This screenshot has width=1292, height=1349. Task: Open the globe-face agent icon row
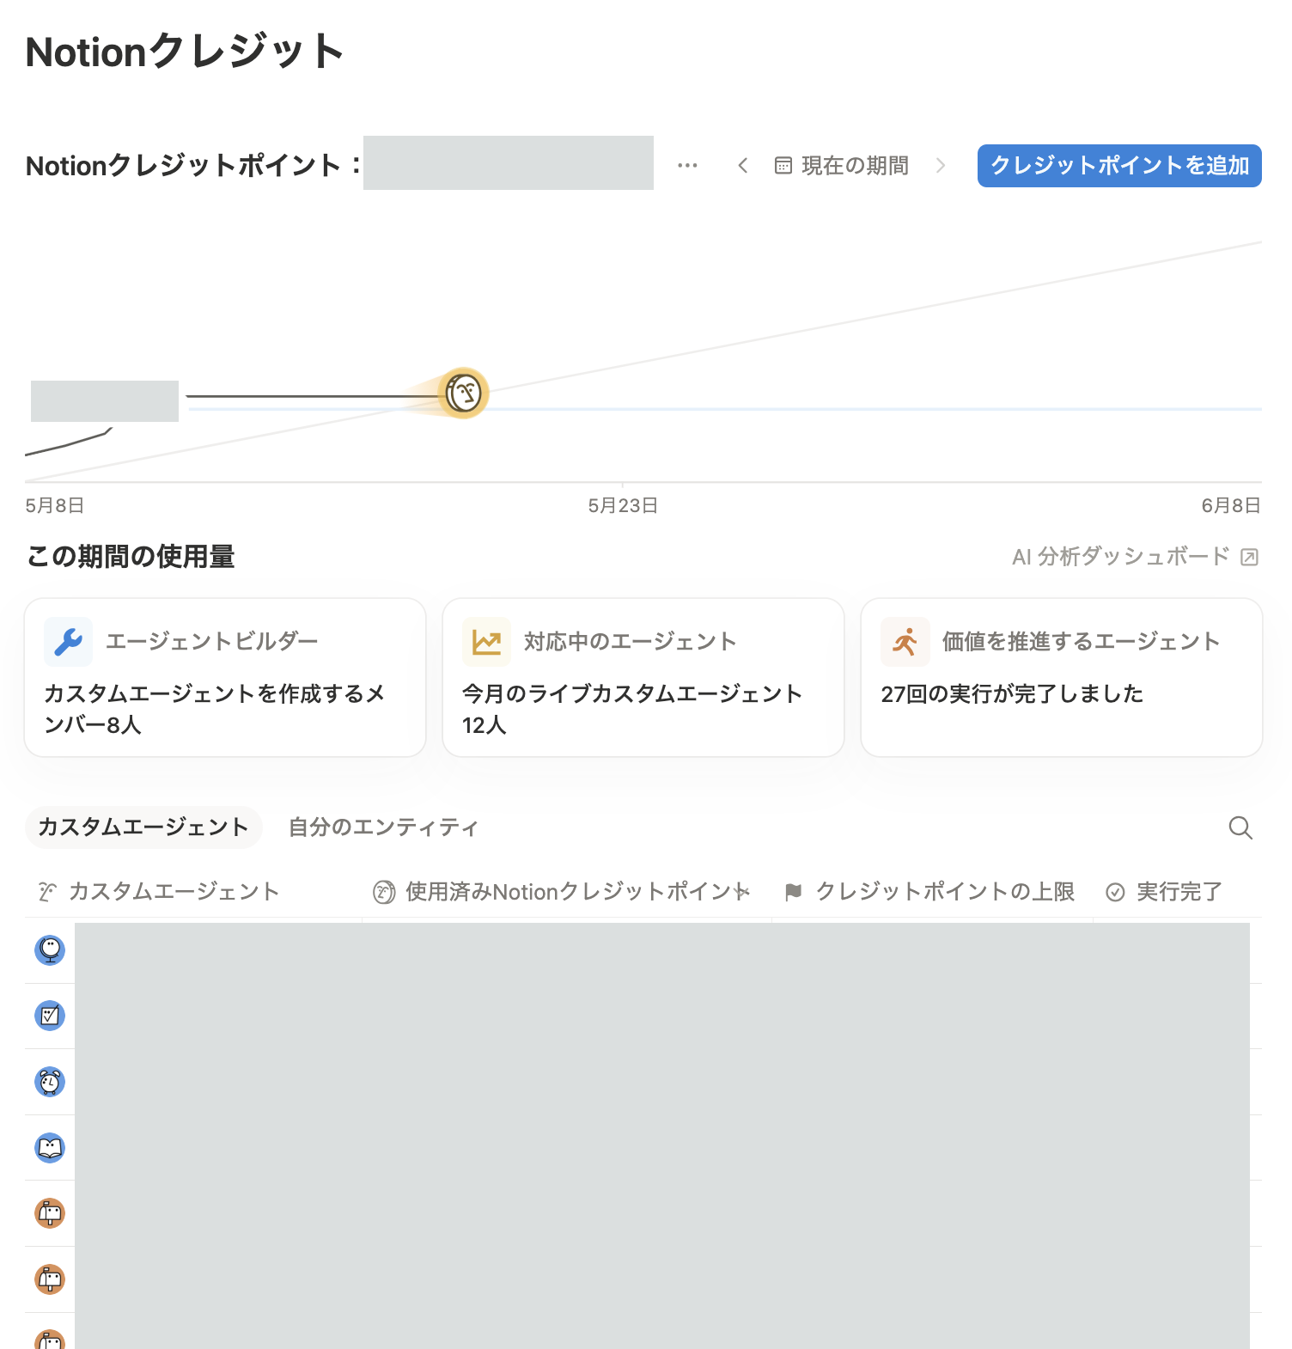[x=50, y=950]
